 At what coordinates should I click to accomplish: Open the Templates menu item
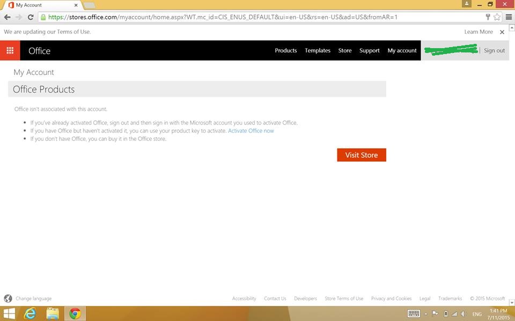coord(318,50)
